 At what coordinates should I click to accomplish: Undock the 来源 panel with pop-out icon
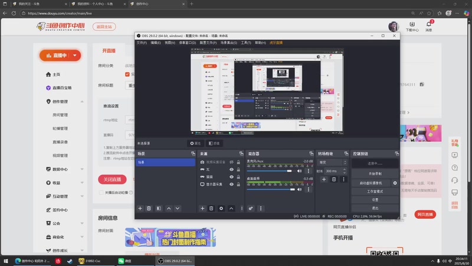click(x=241, y=154)
